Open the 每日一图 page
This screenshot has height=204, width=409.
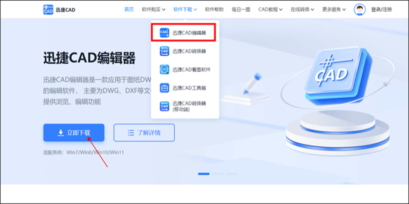[241, 10]
